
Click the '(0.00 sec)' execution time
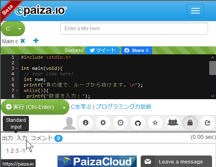[x=203, y=137]
